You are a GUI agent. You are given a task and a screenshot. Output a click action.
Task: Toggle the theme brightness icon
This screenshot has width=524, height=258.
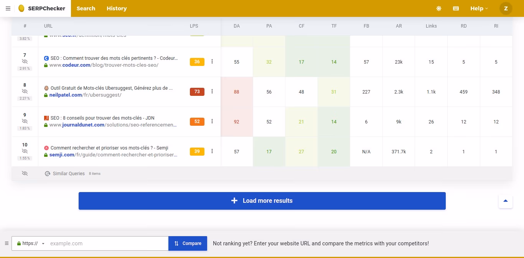click(x=439, y=8)
